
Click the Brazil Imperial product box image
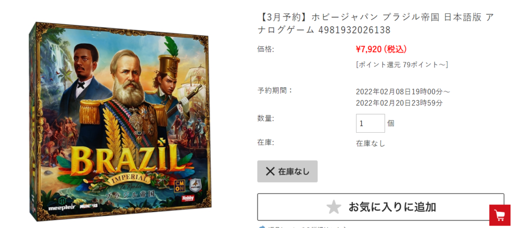(118, 121)
